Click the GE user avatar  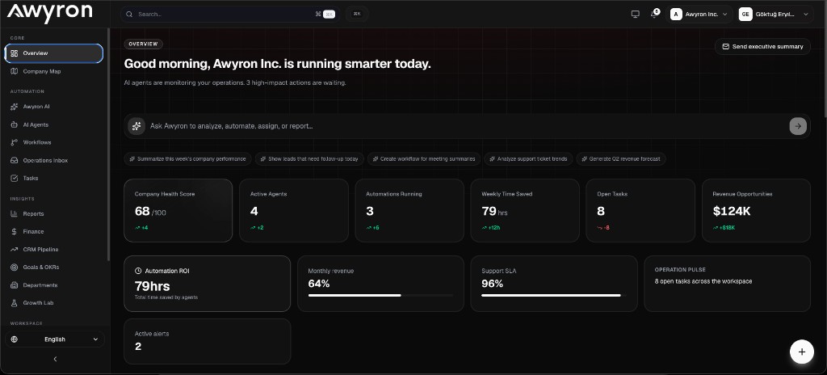(x=745, y=15)
